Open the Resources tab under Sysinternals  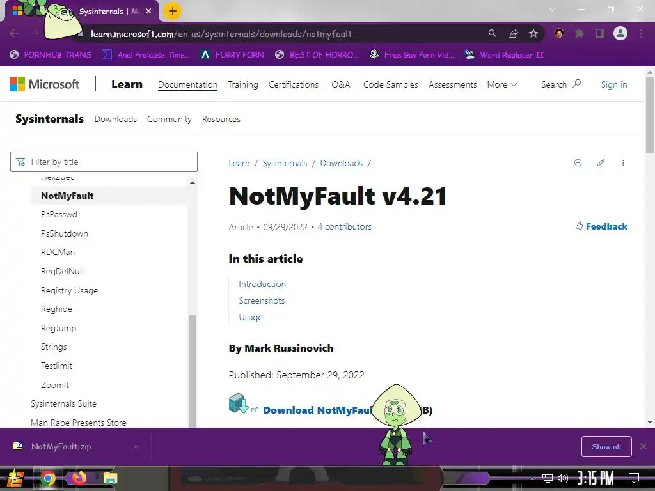(221, 119)
